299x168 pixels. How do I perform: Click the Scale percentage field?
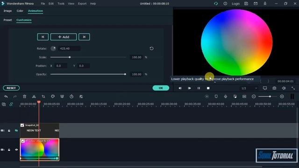coord(136,57)
